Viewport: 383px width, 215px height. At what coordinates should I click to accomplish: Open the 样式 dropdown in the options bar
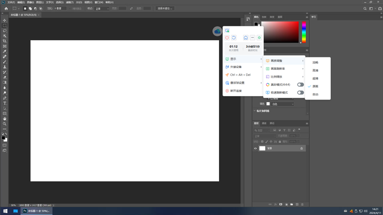click(102, 8)
